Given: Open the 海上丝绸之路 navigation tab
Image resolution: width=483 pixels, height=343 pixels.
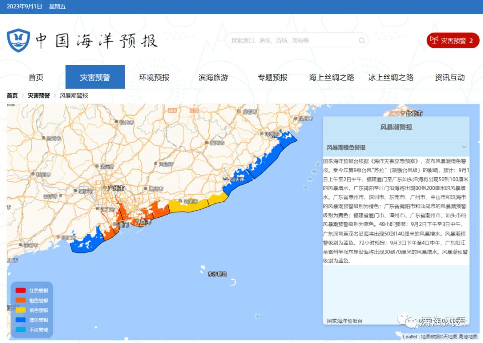Looking at the screenshot, I should click(x=332, y=77).
